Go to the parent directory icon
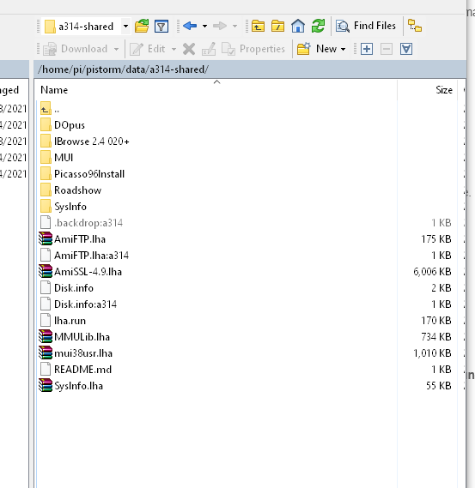Viewport: 475px width, 488px height. coord(258,26)
